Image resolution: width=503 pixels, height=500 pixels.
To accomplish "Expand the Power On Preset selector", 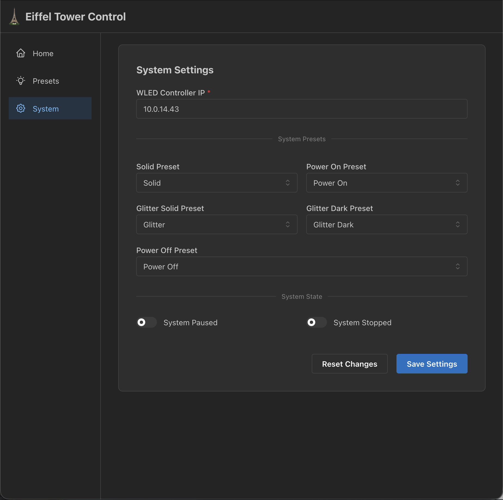I will (386, 183).
